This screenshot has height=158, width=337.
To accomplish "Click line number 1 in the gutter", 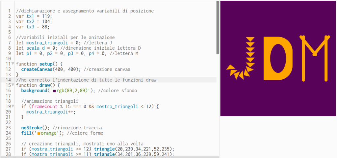I will pos(9,11).
